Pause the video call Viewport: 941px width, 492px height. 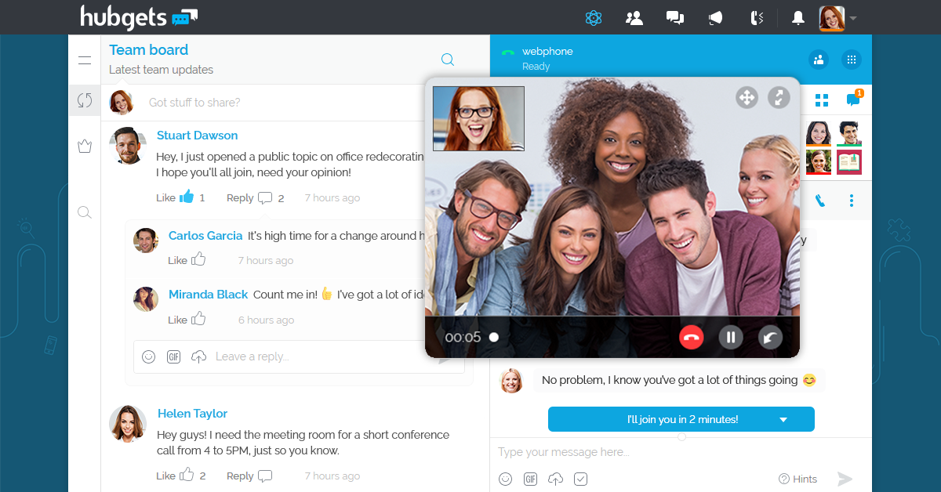coord(730,338)
